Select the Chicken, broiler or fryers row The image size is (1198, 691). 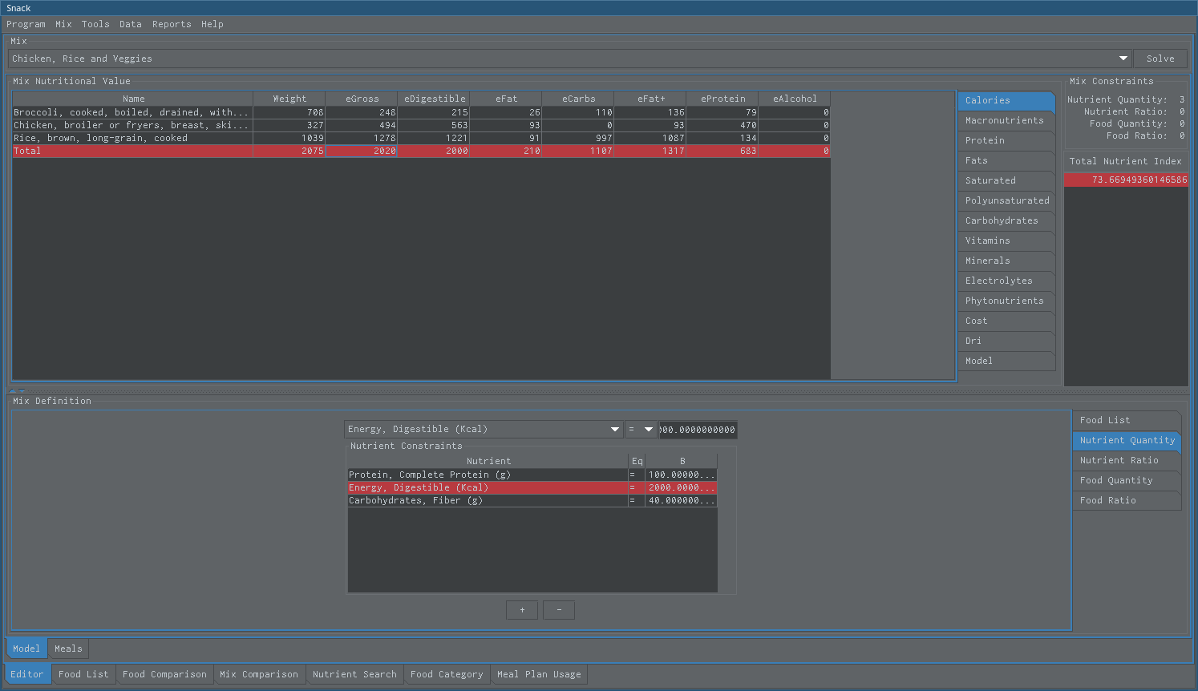(421, 125)
